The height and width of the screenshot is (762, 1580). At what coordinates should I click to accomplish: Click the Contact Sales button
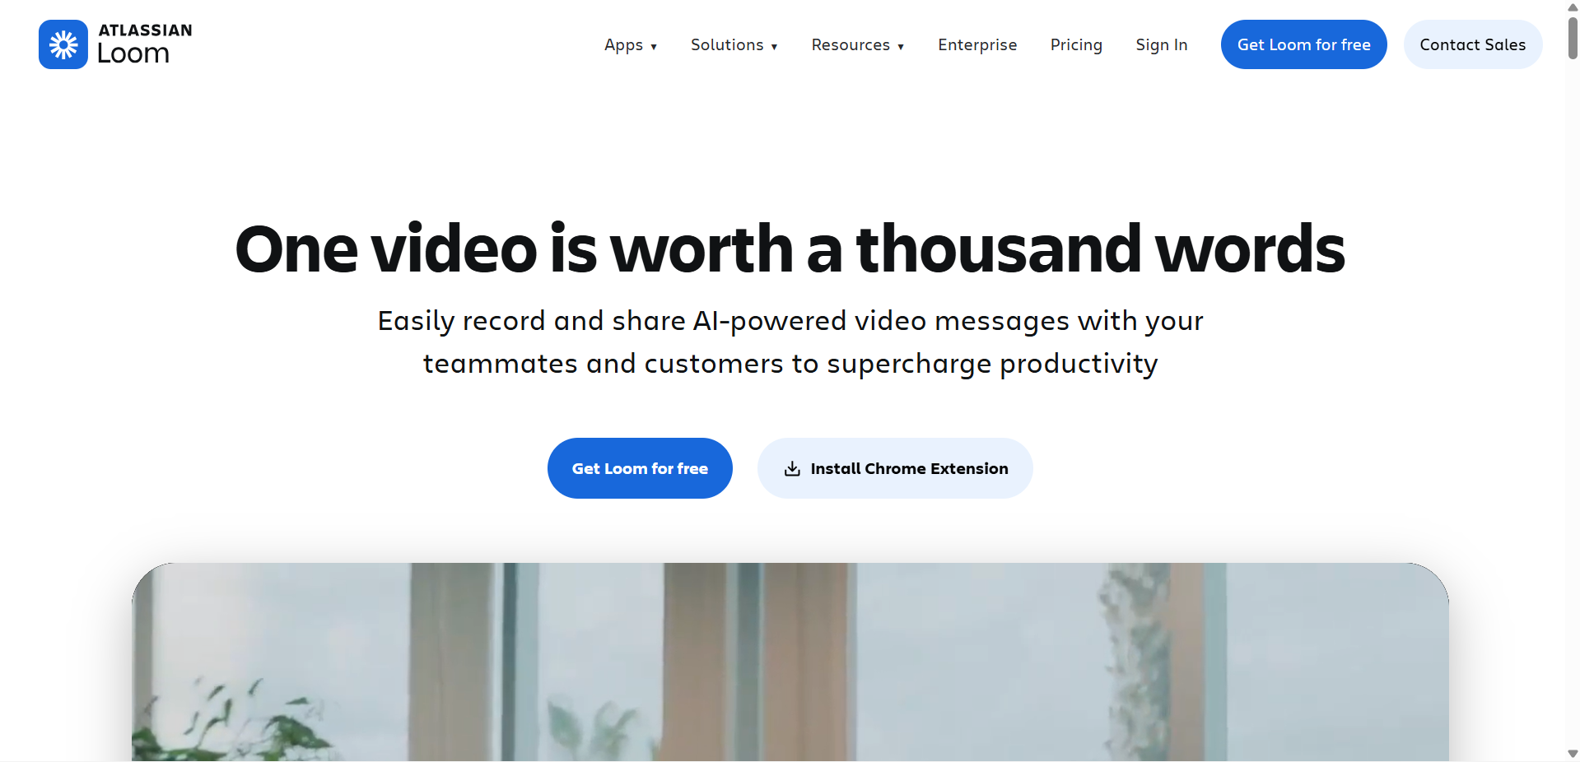[x=1473, y=44]
